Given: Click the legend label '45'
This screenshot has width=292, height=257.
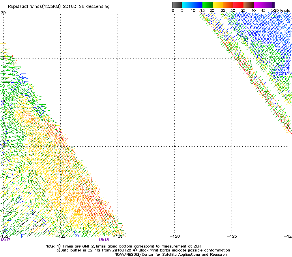Looking at the screenshot, I should tap(263, 11).
